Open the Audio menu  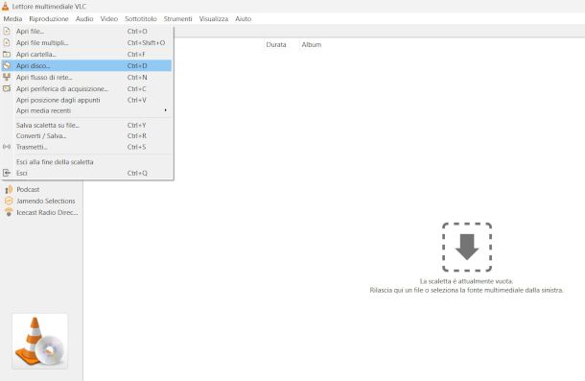point(84,18)
